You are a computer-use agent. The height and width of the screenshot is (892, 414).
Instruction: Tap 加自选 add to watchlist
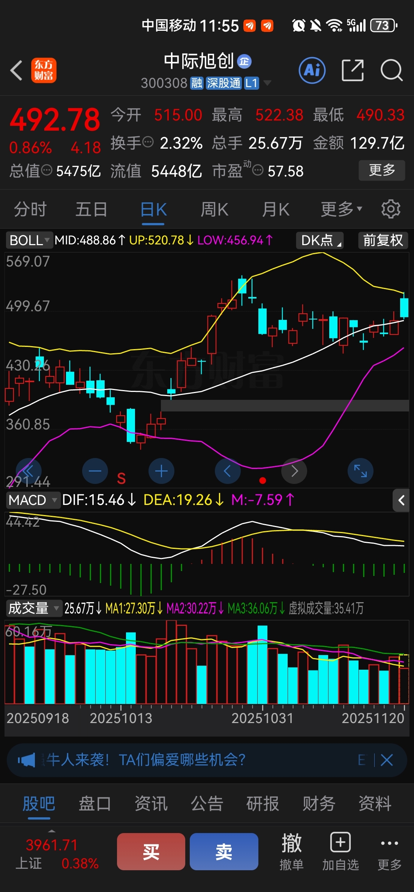point(340,851)
